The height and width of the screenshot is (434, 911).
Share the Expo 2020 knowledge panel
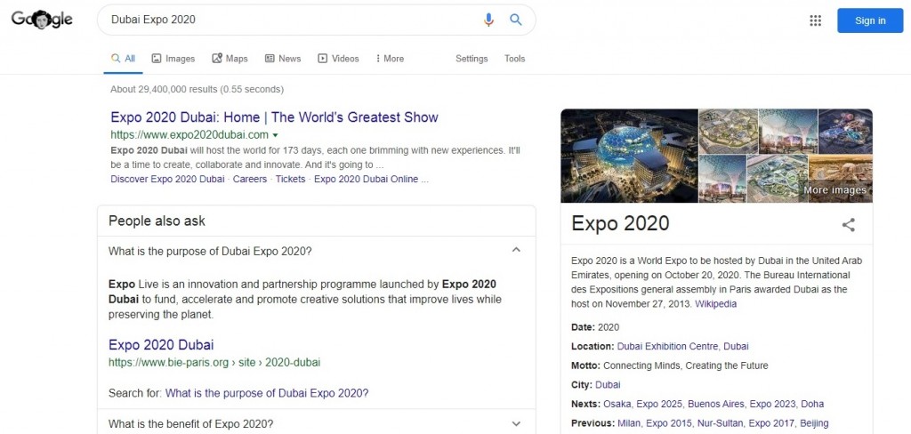pos(849,225)
